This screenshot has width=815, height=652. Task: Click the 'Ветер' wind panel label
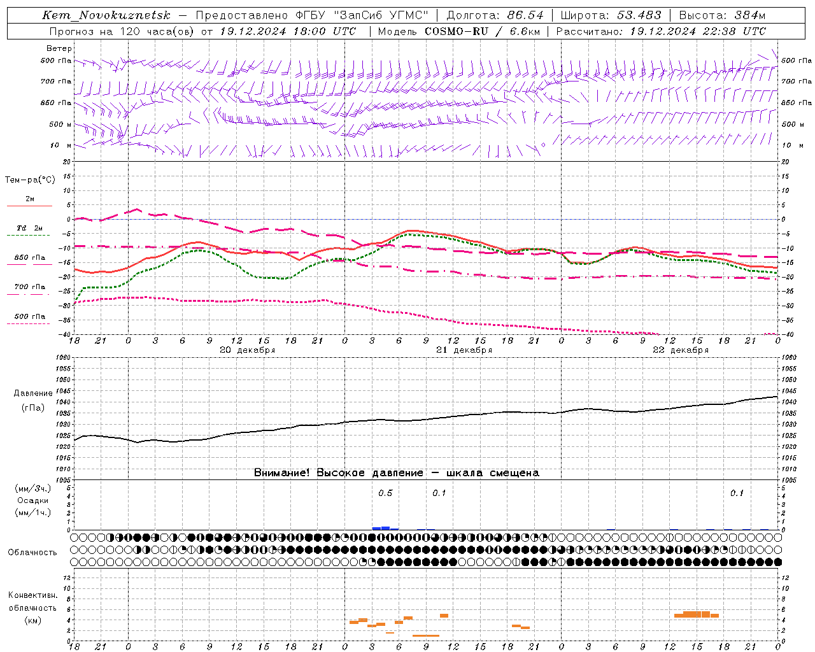click(59, 48)
